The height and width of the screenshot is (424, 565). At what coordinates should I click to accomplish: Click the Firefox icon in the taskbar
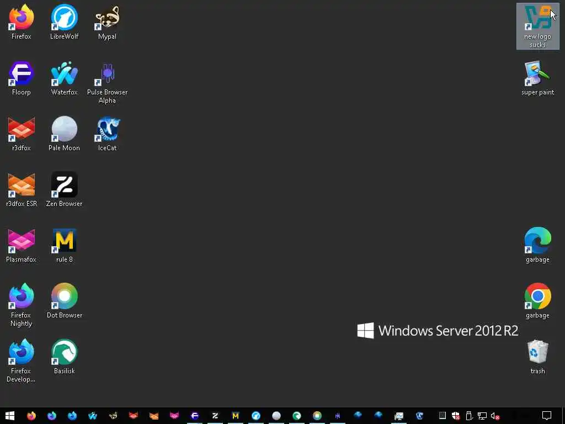(31, 416)
